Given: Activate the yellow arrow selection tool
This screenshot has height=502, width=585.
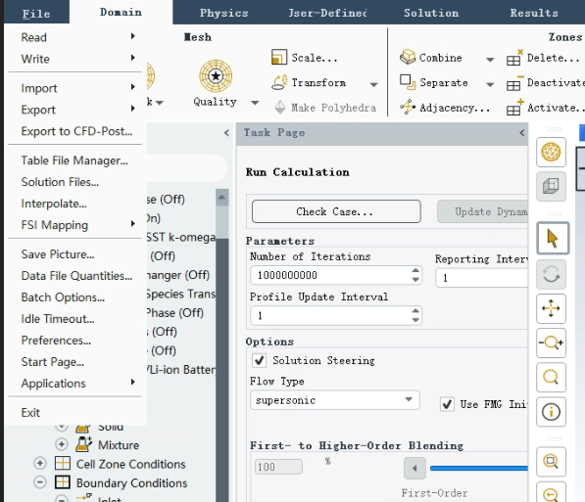Looking at the screenshot, I should pyautogui.click(x=553, y=239).
